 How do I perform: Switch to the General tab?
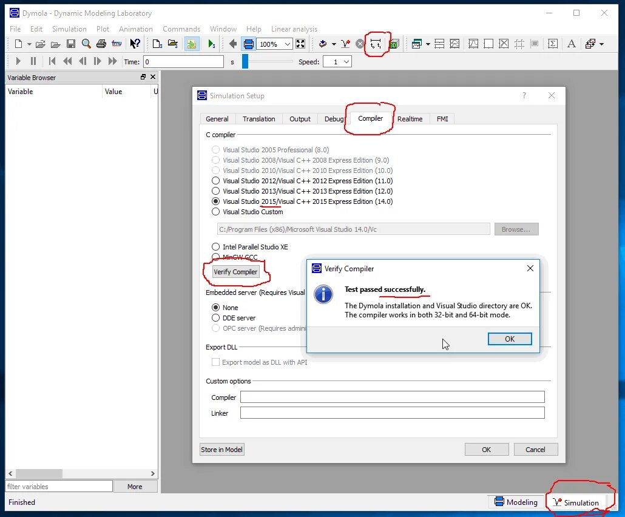coord(217,119)
